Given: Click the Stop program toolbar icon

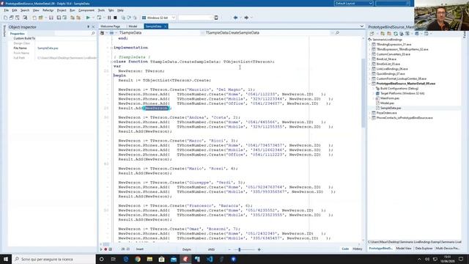Looking at the screenshot, I should click(x=115, y=18).
